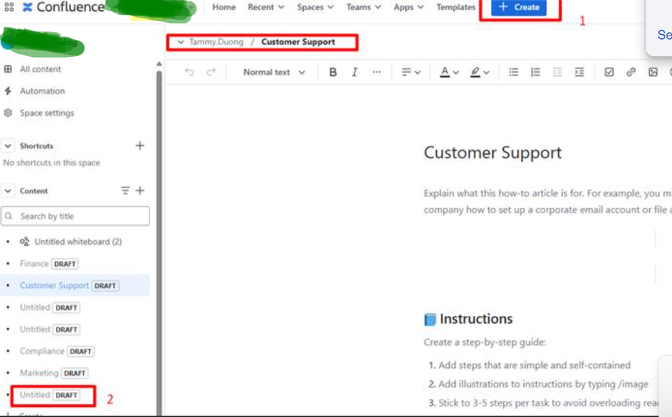
Task: Click sidebar scrollbar up arrow
Action: pyautogui.click(x=159, y=64)
